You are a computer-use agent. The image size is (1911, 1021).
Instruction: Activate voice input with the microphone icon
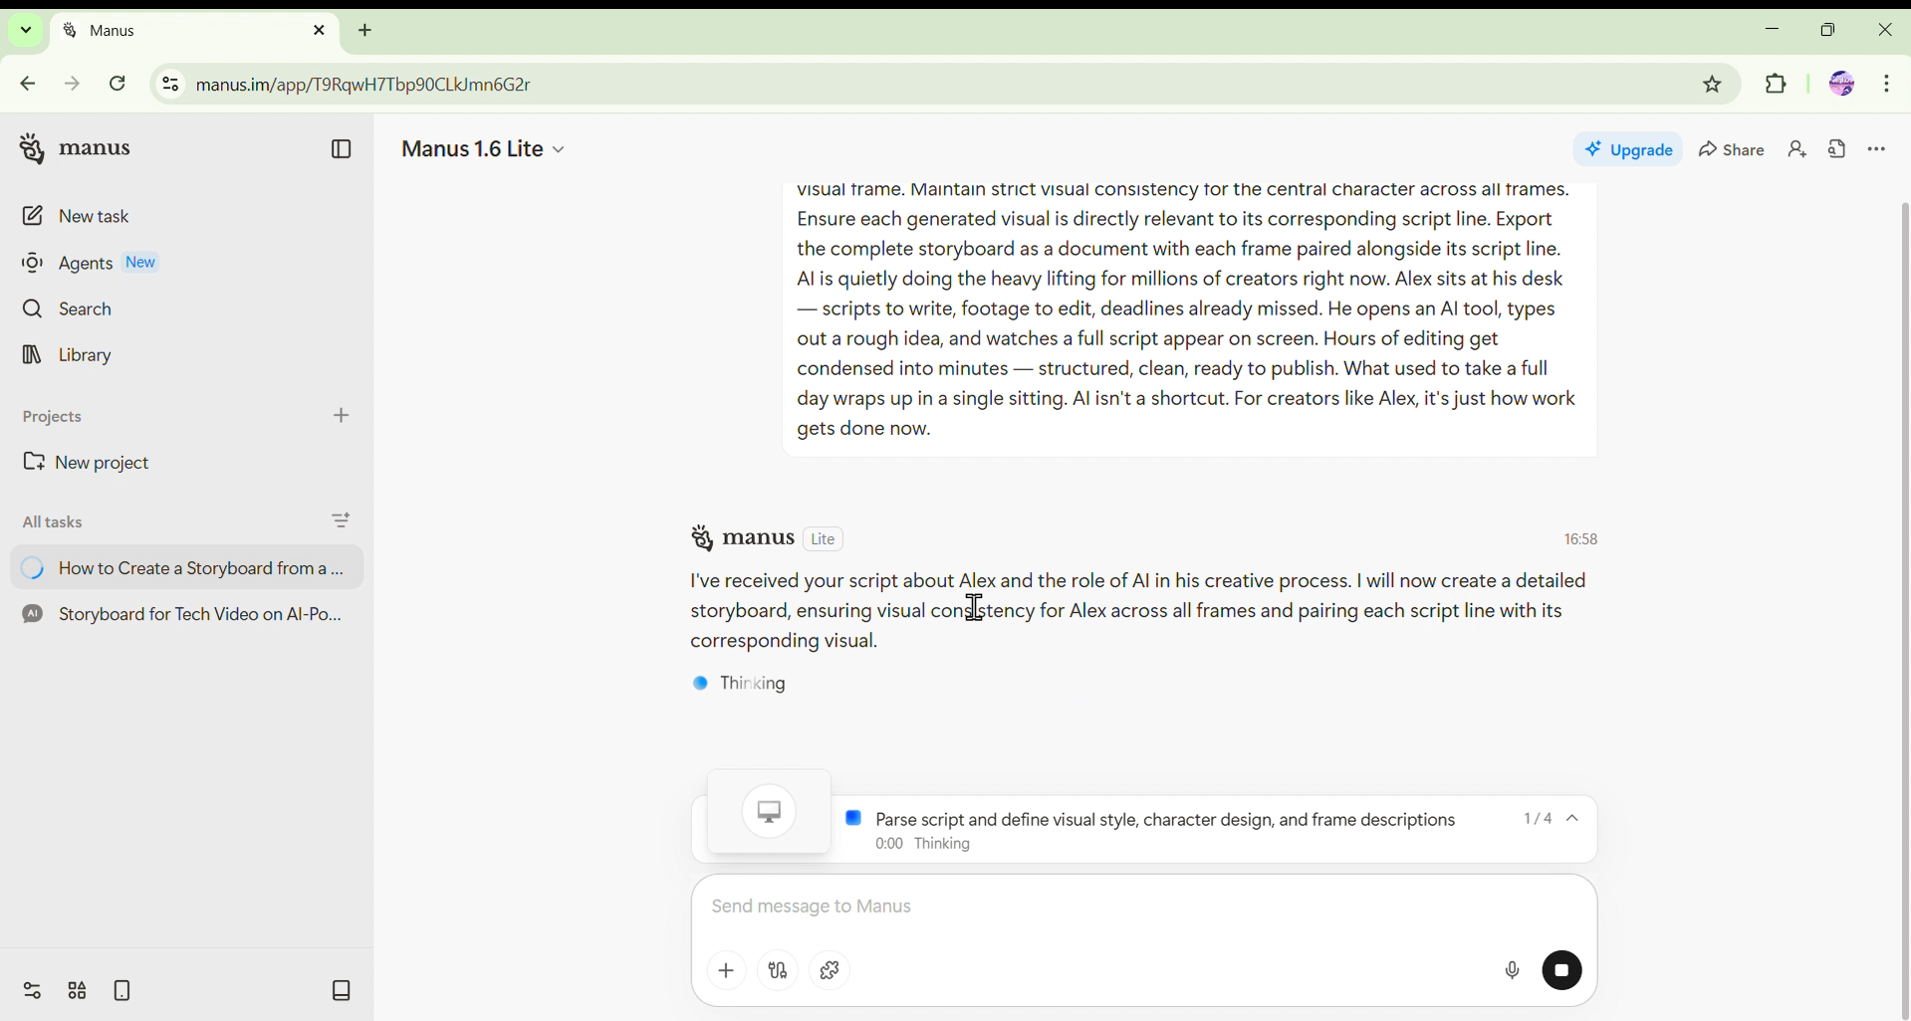pyautogui.click(x=1512, y=971)
